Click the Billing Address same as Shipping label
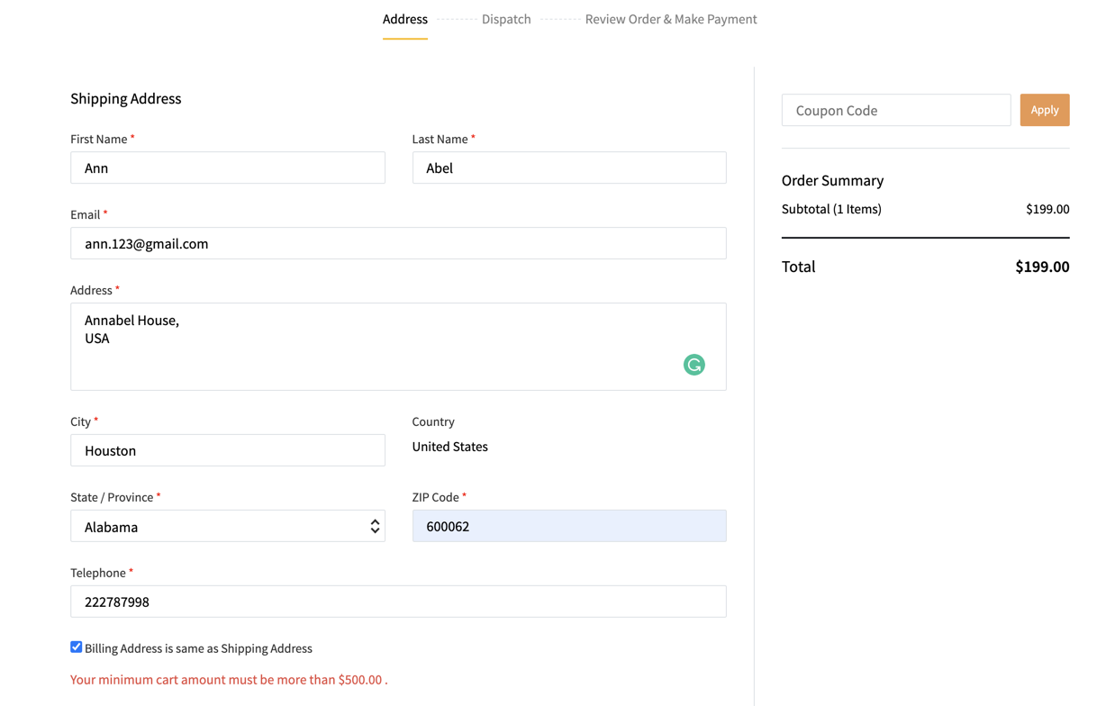1106x706 pixels. [198, 648]
